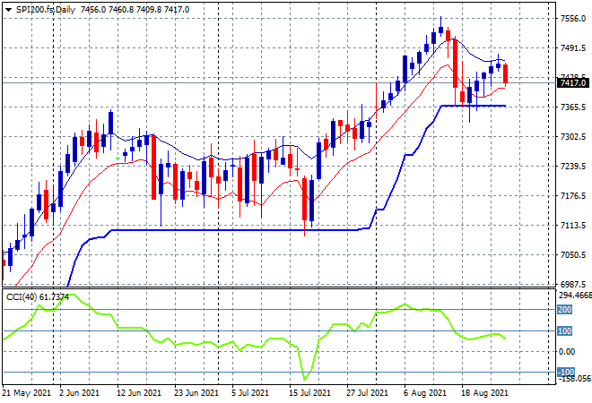Click the 7113.5 price axis label

(x=573, y=226)
